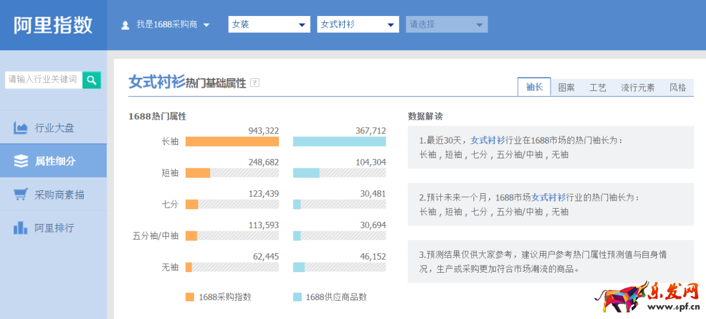The image size is (706, 319).
Task: Click the orange 1688采购指数 legend swatch
Action: tap(190, 297)
